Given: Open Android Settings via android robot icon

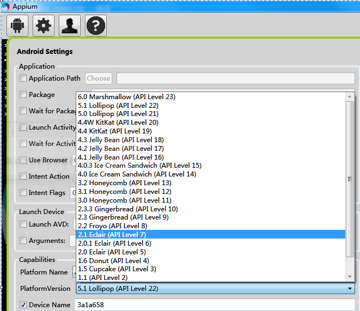Looking at the screenshot, I should tap(17, 26).
